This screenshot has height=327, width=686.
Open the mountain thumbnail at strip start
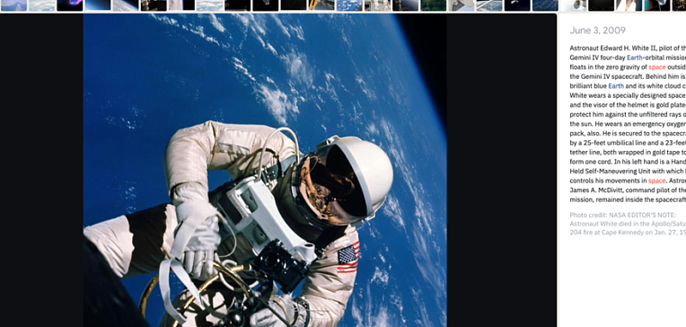click(14, 5)
